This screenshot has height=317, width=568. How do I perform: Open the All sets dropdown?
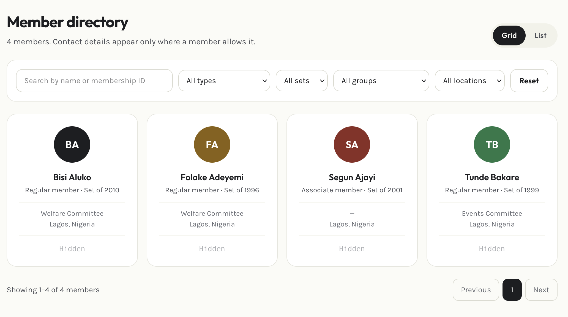(302, 81)
